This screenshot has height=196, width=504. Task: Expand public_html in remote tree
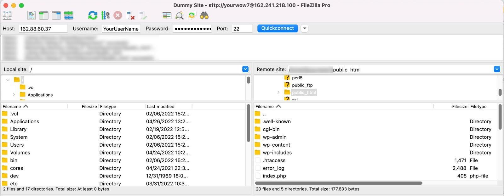(278, 92)
